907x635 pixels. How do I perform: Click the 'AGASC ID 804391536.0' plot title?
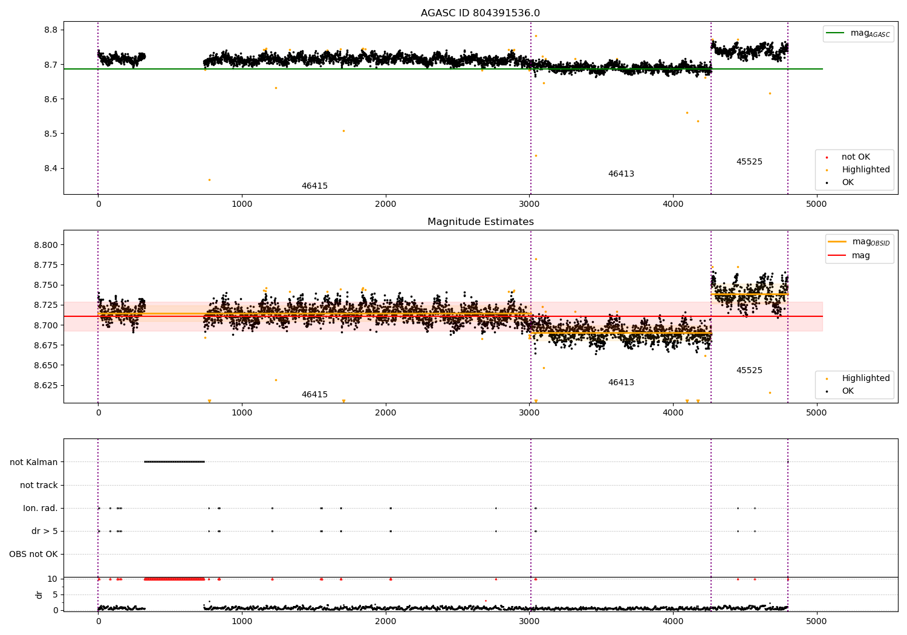pyautogui.click(x=480, y=13)
